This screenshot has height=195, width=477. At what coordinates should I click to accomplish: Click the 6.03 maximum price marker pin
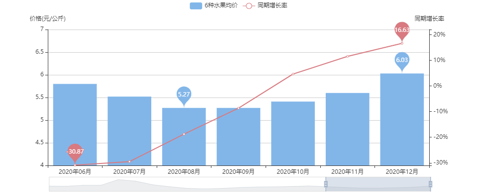[402, 60]
